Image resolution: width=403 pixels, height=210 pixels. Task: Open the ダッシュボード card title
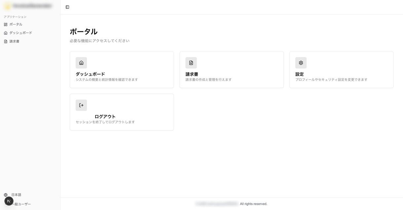pyautogui.click(x=90, y=74)
